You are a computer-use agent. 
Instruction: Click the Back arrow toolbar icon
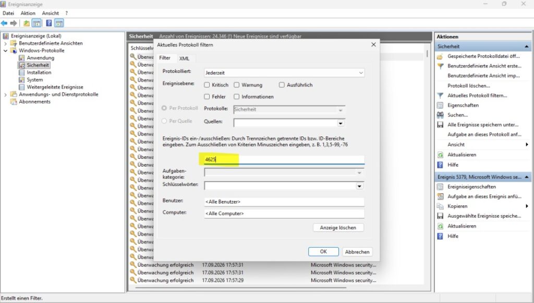pyautogui.click(x=4, y=23)
